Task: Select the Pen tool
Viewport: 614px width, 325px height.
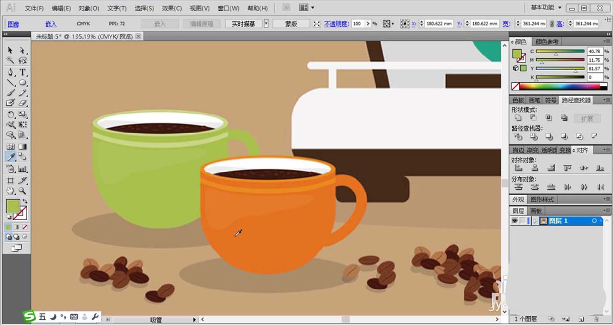Action: [11, 72]
